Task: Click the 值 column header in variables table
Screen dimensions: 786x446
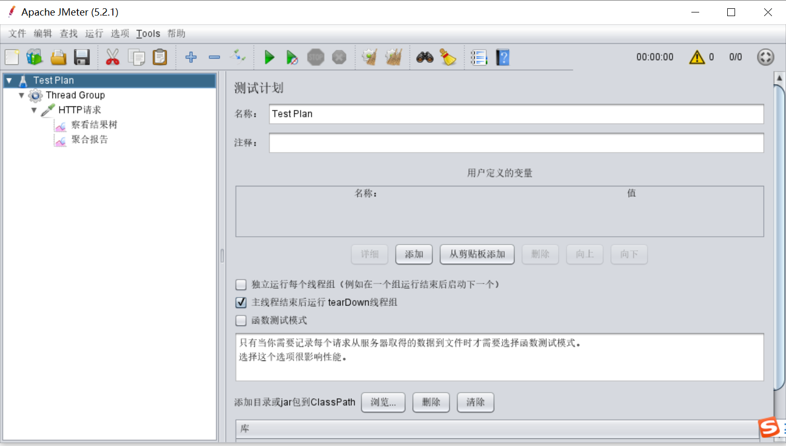Action: pyautogui.click(x=631, y=193)
